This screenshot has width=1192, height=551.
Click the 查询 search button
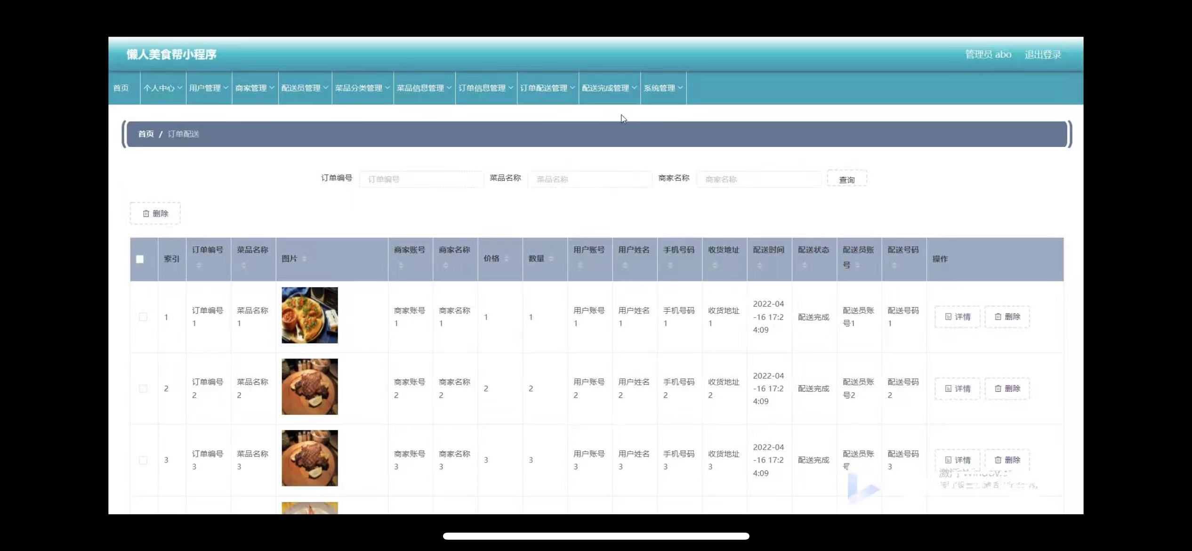point(846,179)
